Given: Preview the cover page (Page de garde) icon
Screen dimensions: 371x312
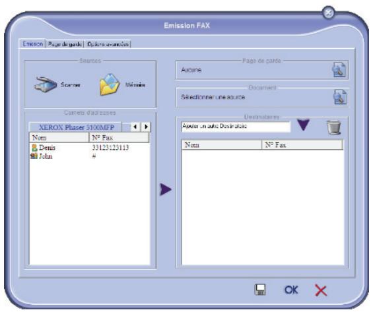Looking at the screenshot, I should [x=339, y=70].
